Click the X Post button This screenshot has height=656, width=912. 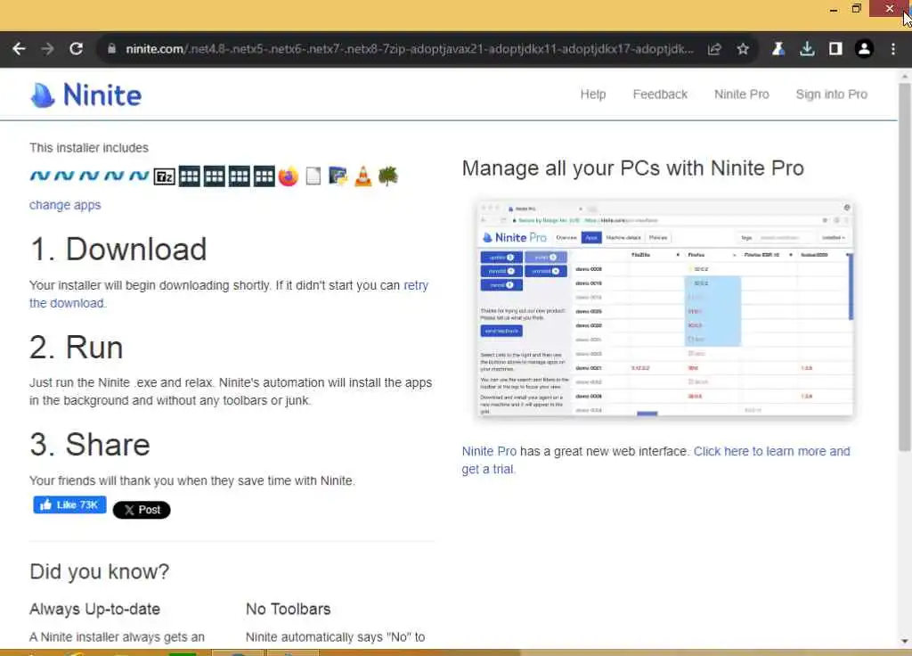click(x=142, y=510)
